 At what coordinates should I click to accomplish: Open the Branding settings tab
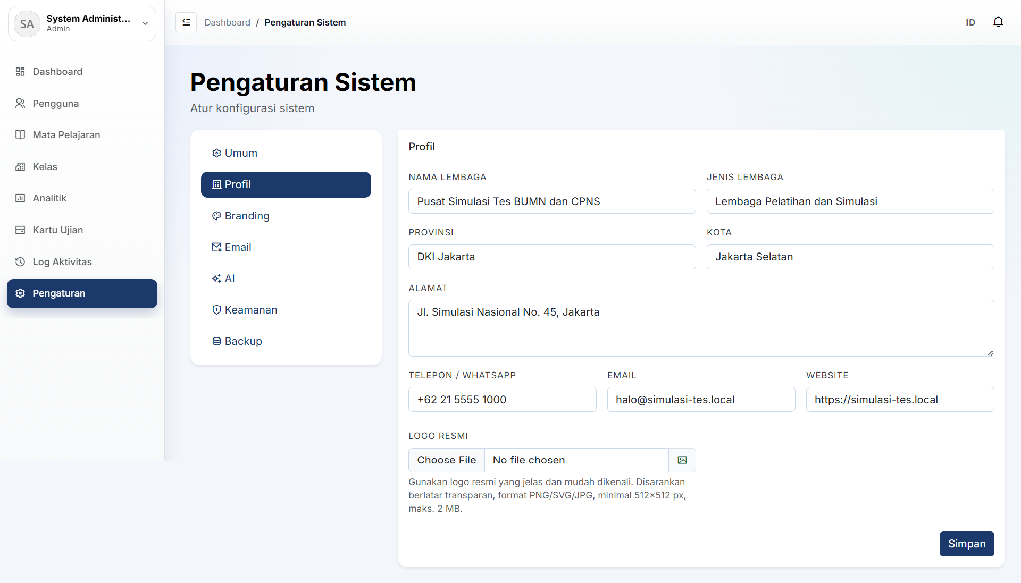286,216
